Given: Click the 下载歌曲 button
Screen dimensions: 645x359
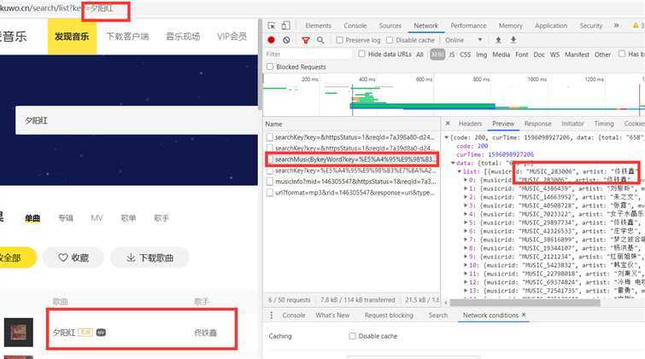Looking at the screenshot, I should point(150,258).
